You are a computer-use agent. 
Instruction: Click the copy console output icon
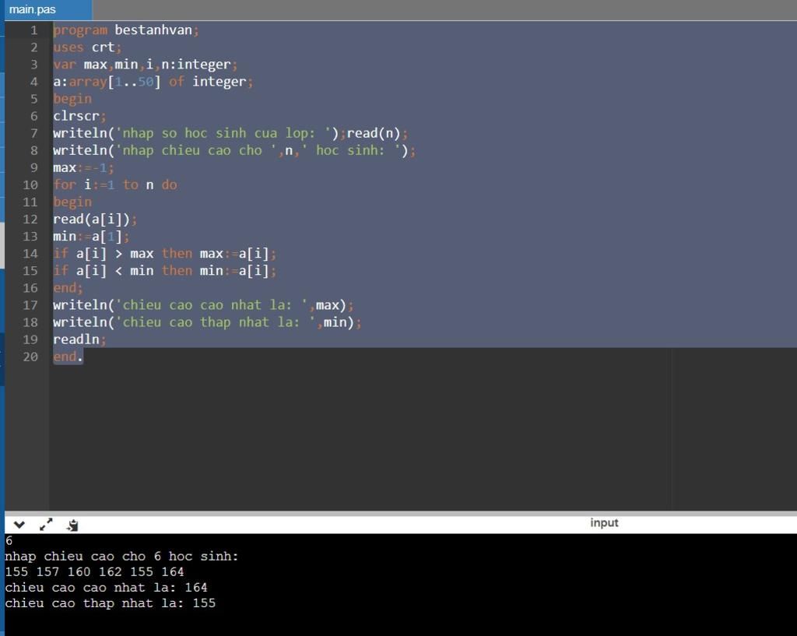(x=72, y=525)
